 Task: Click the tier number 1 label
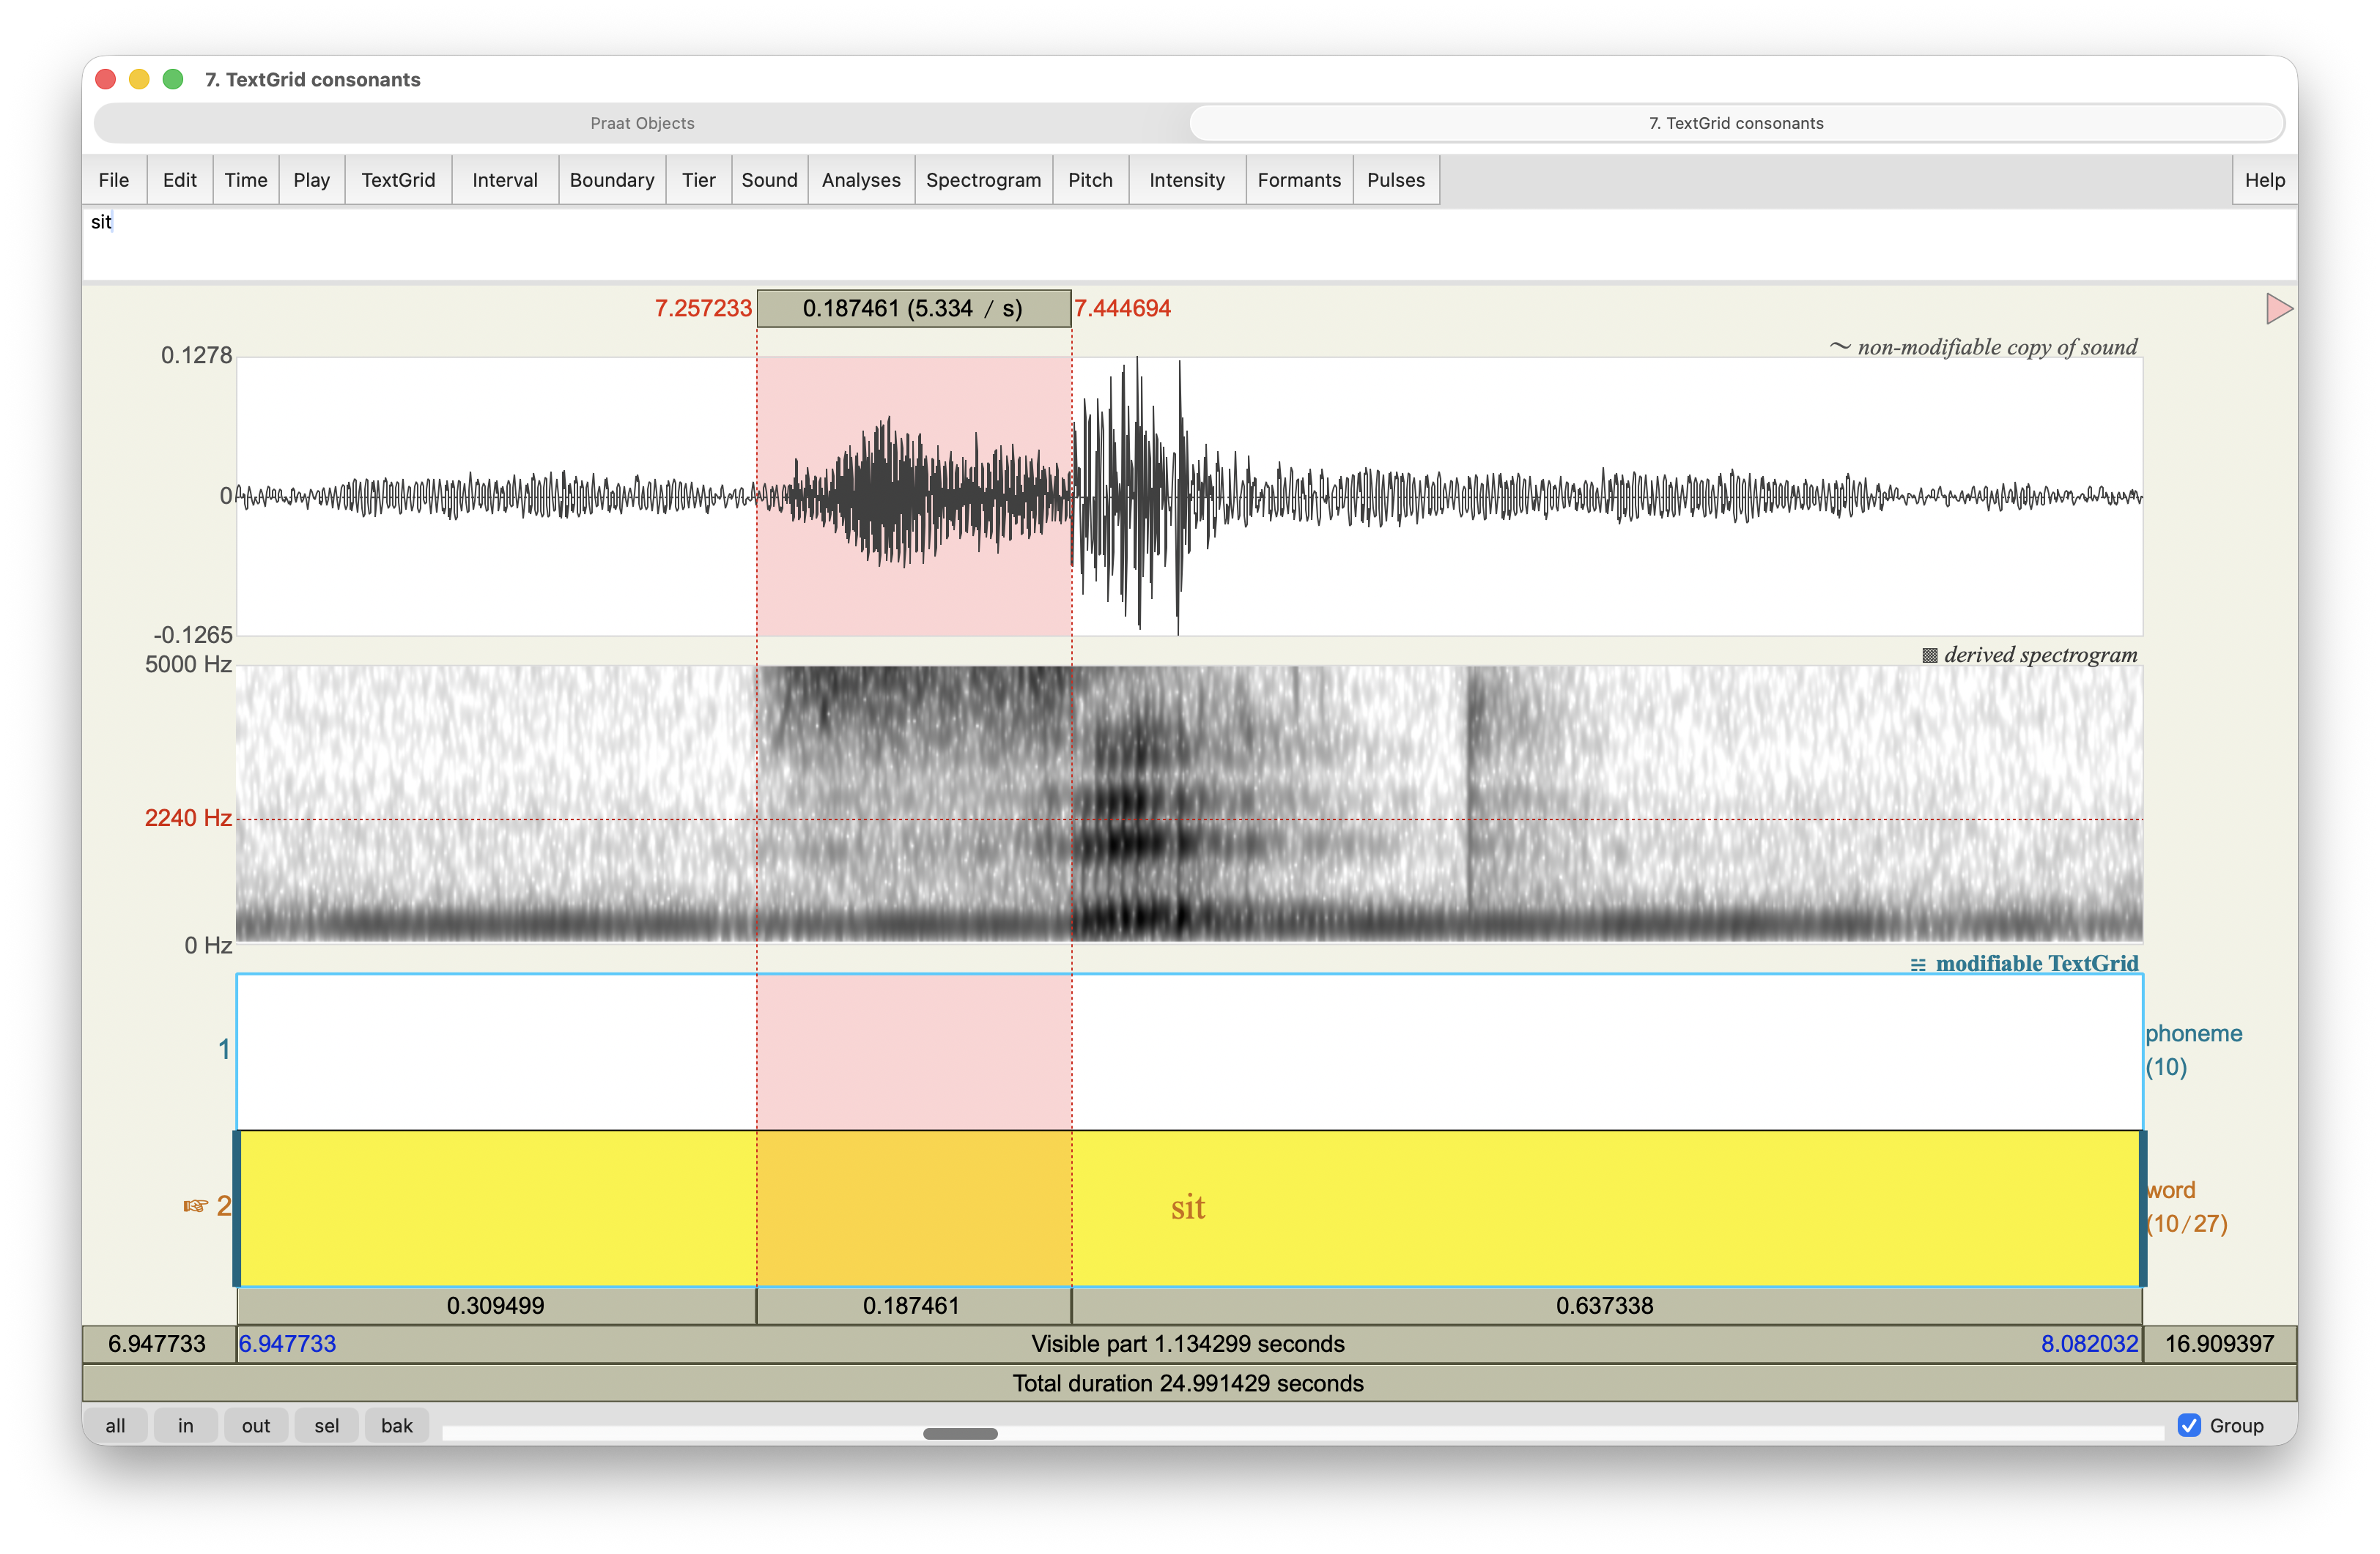pos(224,1049)
